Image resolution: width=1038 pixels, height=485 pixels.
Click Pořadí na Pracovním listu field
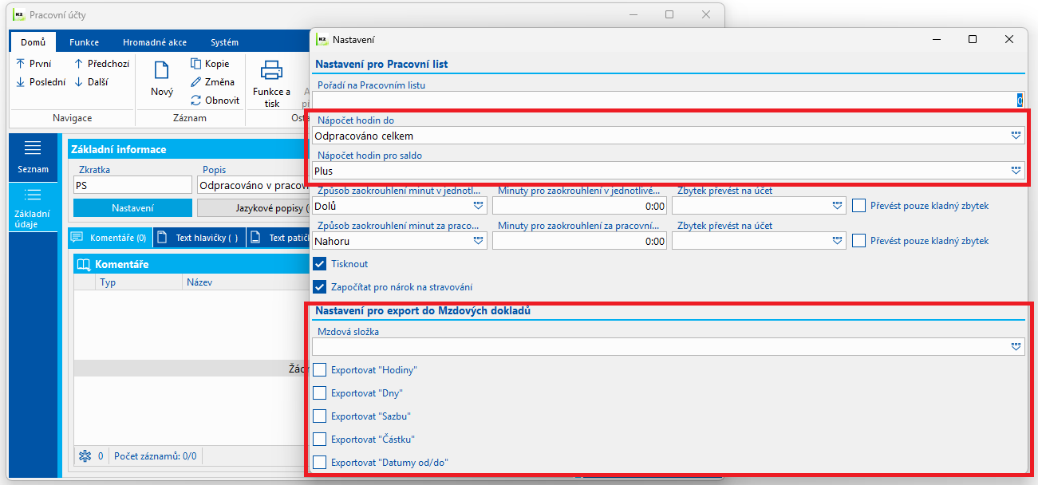coord(669,101)
